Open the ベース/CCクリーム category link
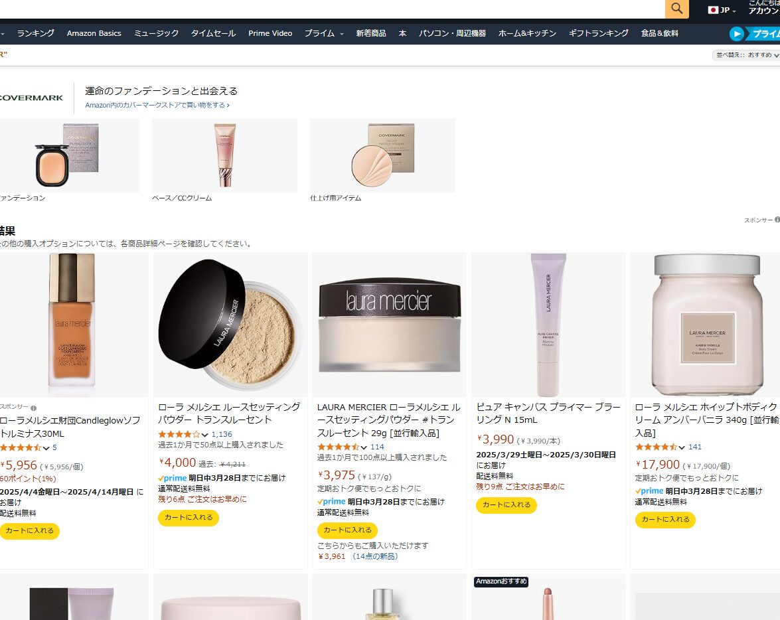Image resolution: width=780 pixels, height=620 pixels. pyautogui.click(x=182, y=198)
